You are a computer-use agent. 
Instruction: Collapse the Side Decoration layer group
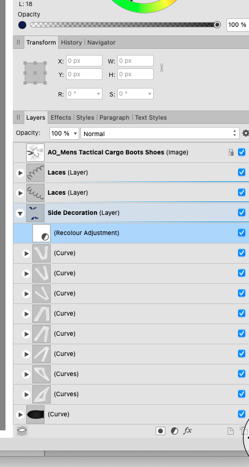point(20,213)
